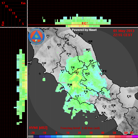Click the NA city label
The width and height of the screenshot is (138, 138).
point(104,113)
